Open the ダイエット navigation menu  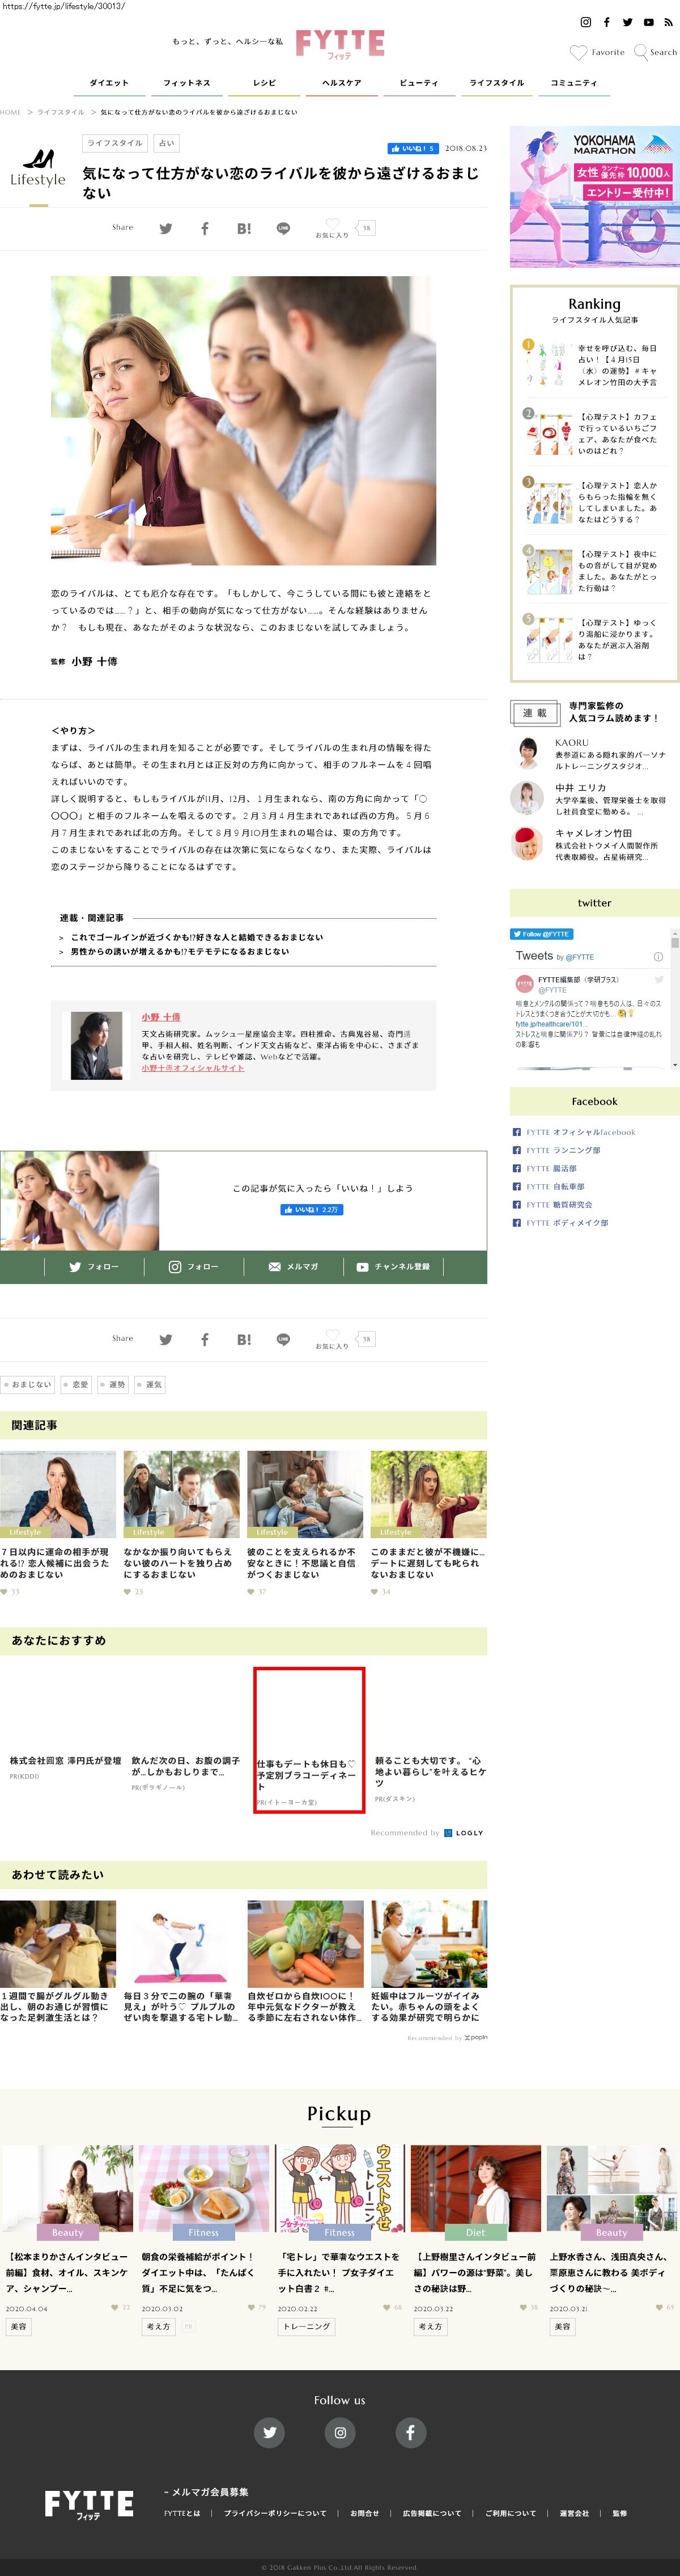tap(109, 83)
